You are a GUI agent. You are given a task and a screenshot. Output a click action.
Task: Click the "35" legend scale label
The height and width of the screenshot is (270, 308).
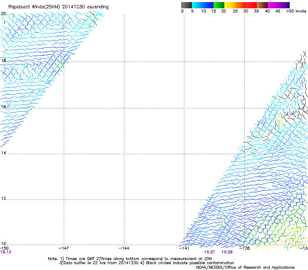256,11
